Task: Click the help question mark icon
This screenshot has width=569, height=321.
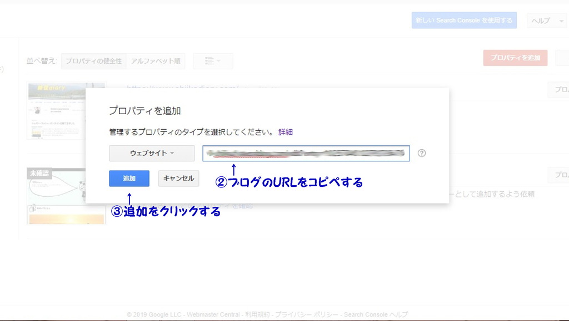Action: point(421,153)
